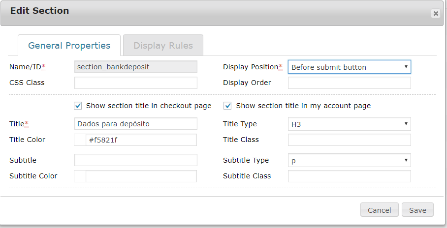The width and height of the screenshot is (447, 228).
Task: Focus the Subtitle Class input field
Action: pos(349,176)
